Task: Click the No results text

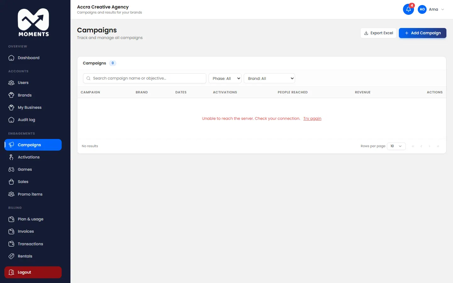Action: pyautogui.click(x=90, y=146)
